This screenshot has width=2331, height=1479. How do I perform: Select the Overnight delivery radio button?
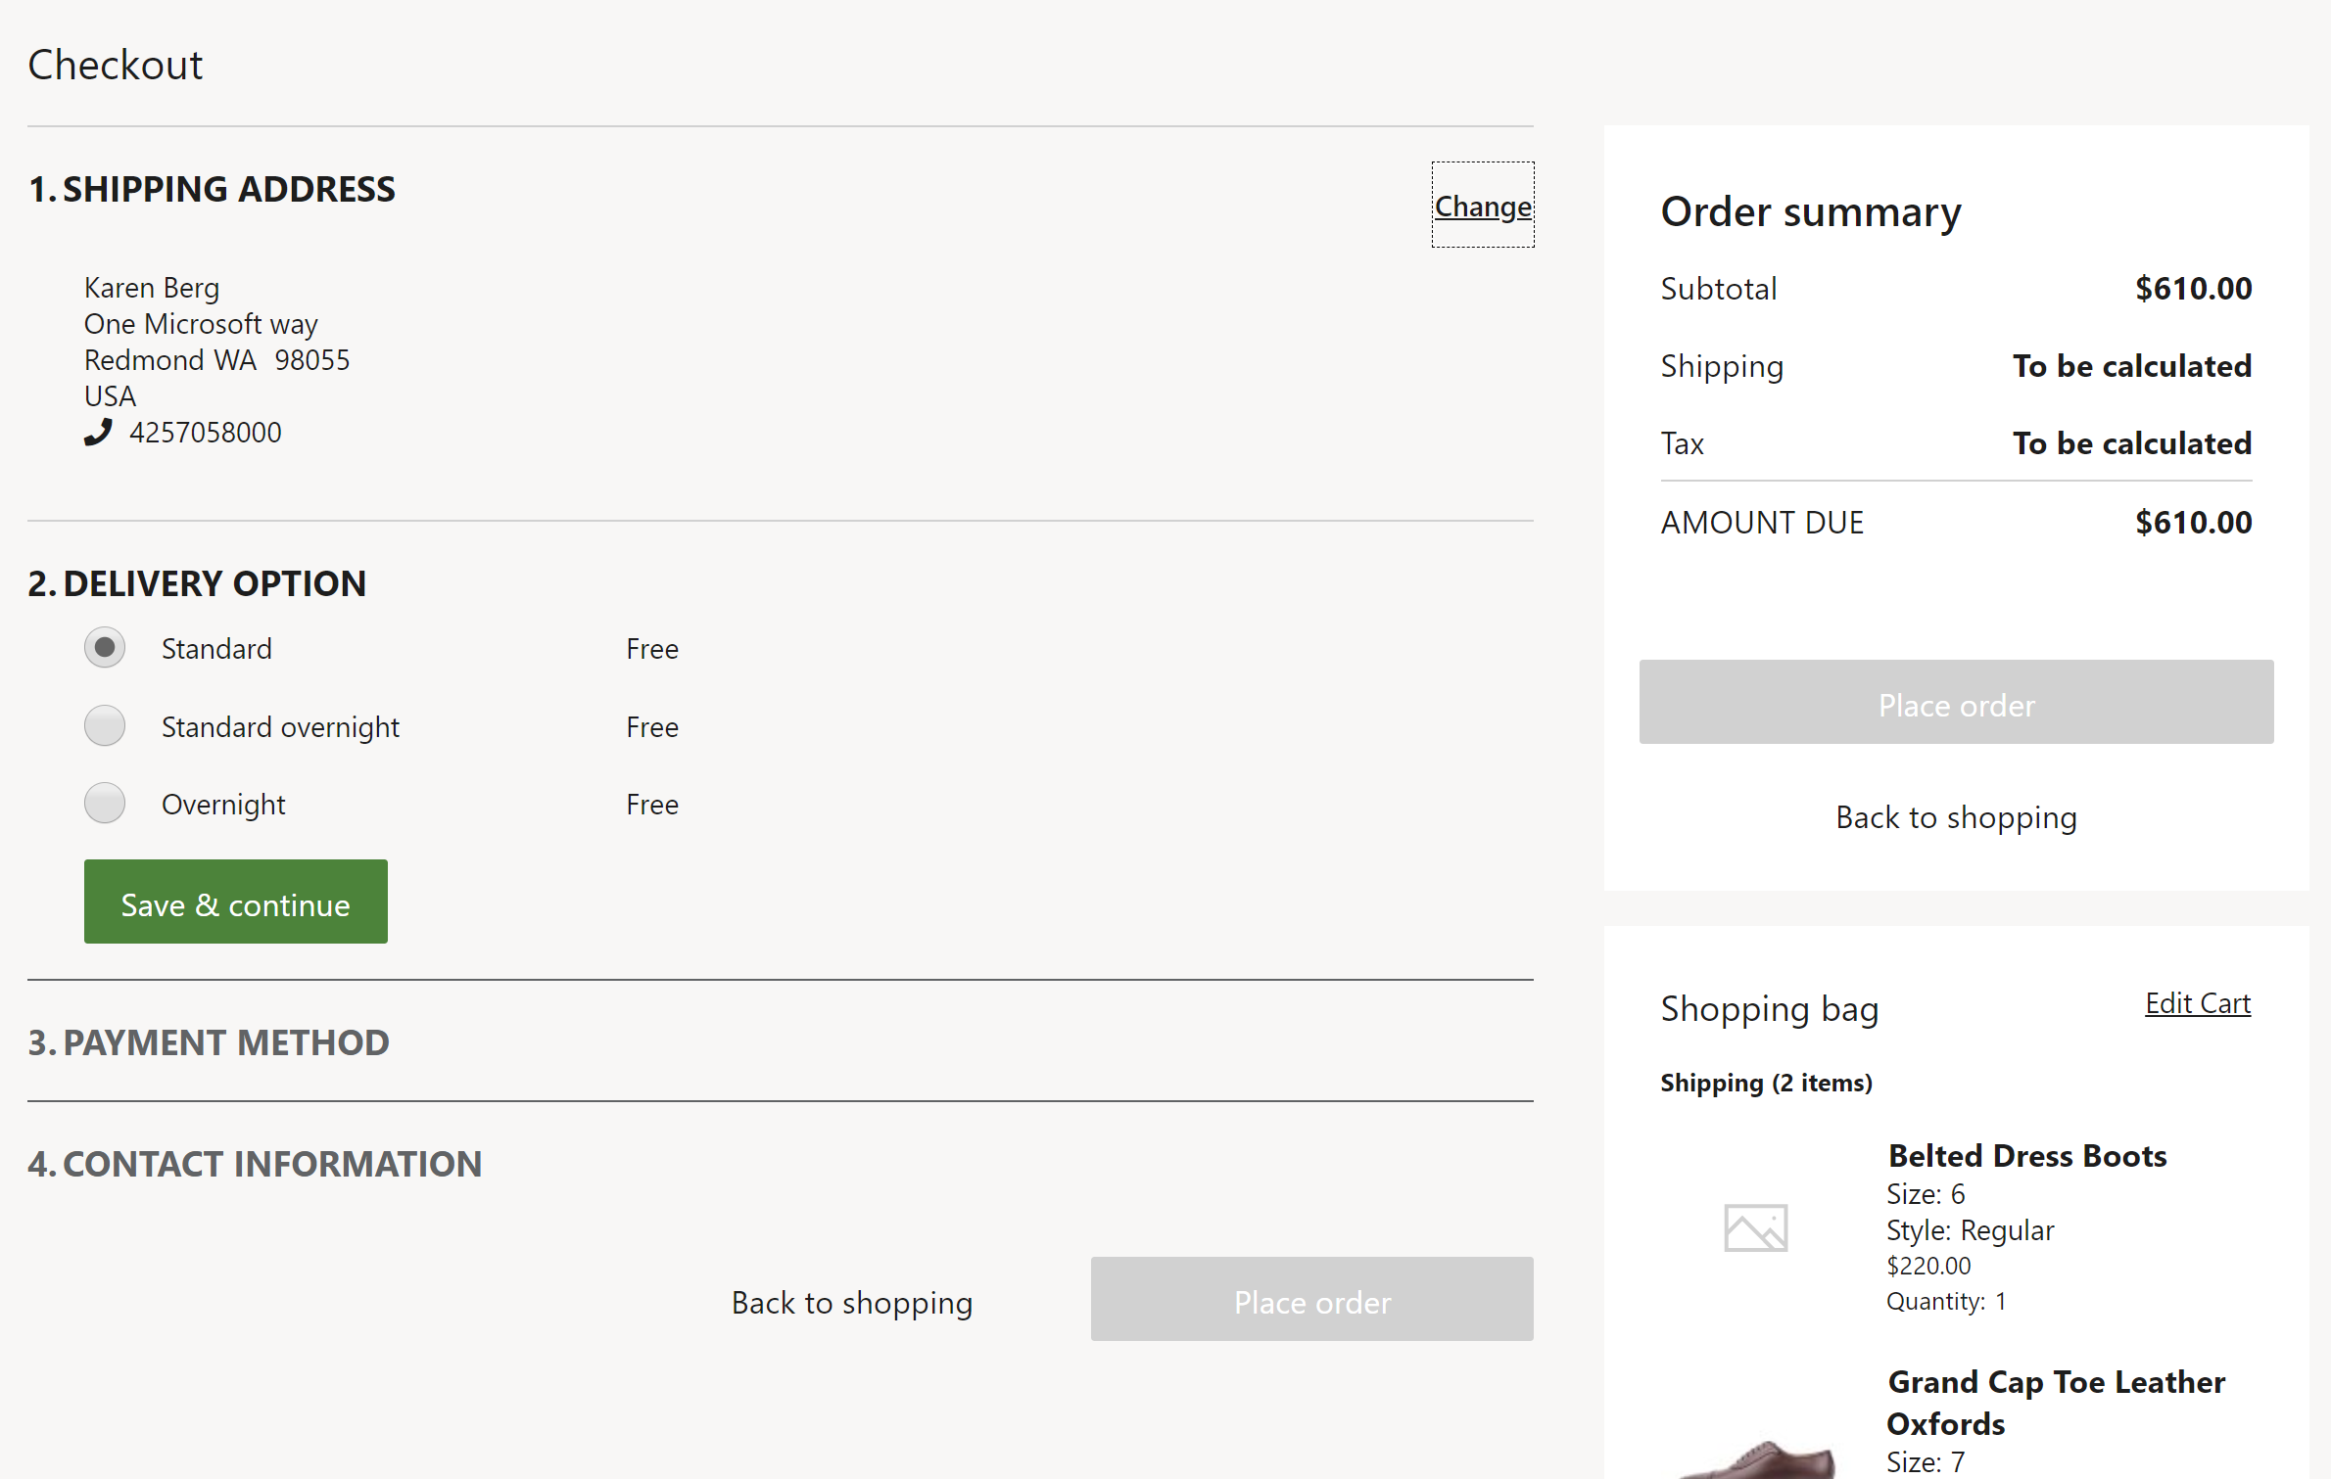coord(106,804)
